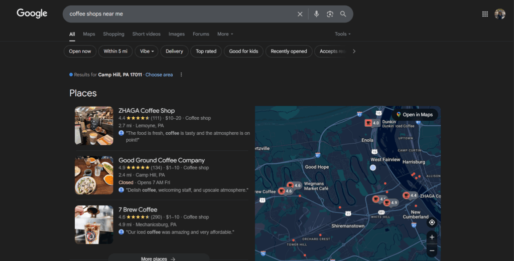Image resolution: width=514 pixels, height=261 pixels.
Task: Toggle the Good for kids filter
Action: point(243,52)
